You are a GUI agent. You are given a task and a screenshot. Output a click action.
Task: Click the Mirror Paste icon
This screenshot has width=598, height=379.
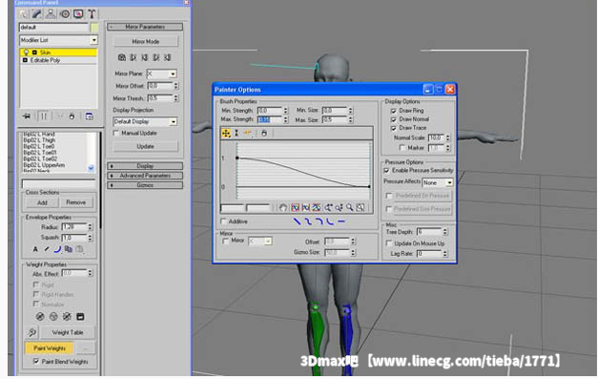point(122,57)
